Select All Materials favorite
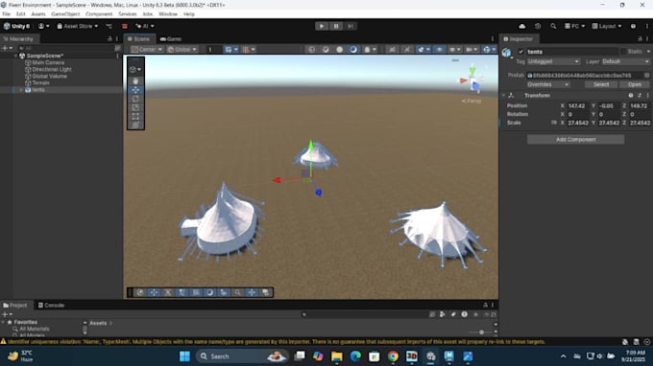Viewport: 653px width, 366px height. (x=35, y=329)
